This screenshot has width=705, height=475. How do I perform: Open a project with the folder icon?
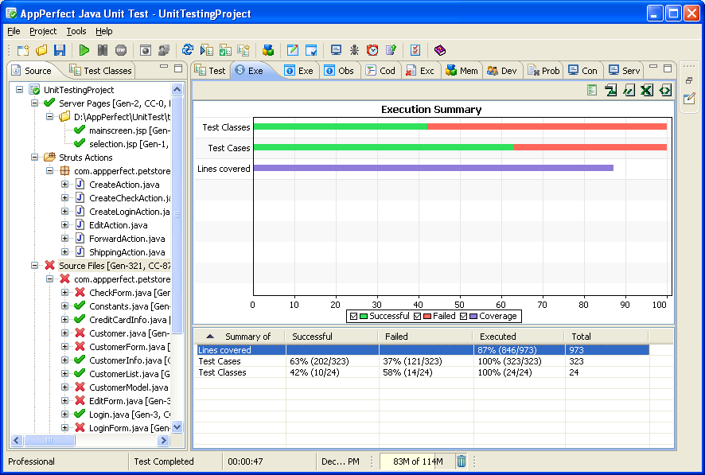(x=41, y=50)
